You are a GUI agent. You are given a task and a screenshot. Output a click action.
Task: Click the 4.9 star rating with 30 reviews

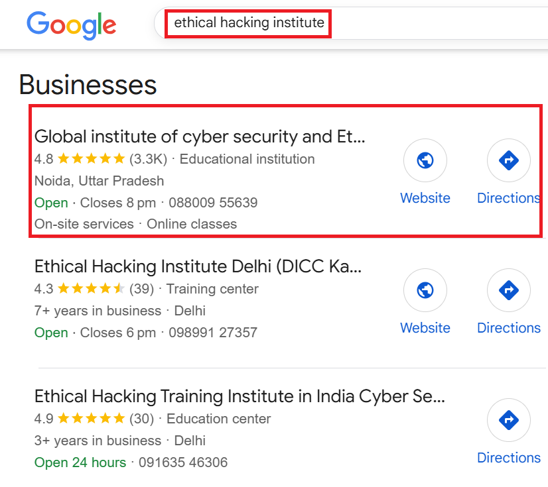91,419
